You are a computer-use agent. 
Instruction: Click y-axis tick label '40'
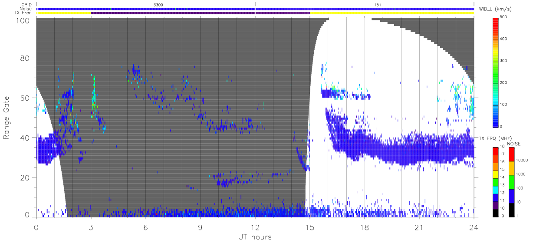pyautogui.click(x=25, y=138)
